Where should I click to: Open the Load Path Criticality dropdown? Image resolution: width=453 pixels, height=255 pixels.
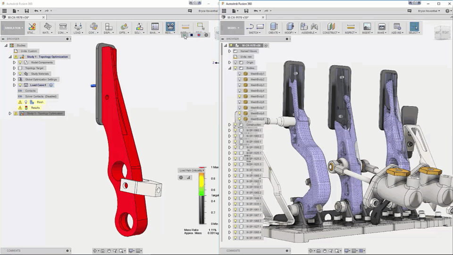tap(192, 170)
